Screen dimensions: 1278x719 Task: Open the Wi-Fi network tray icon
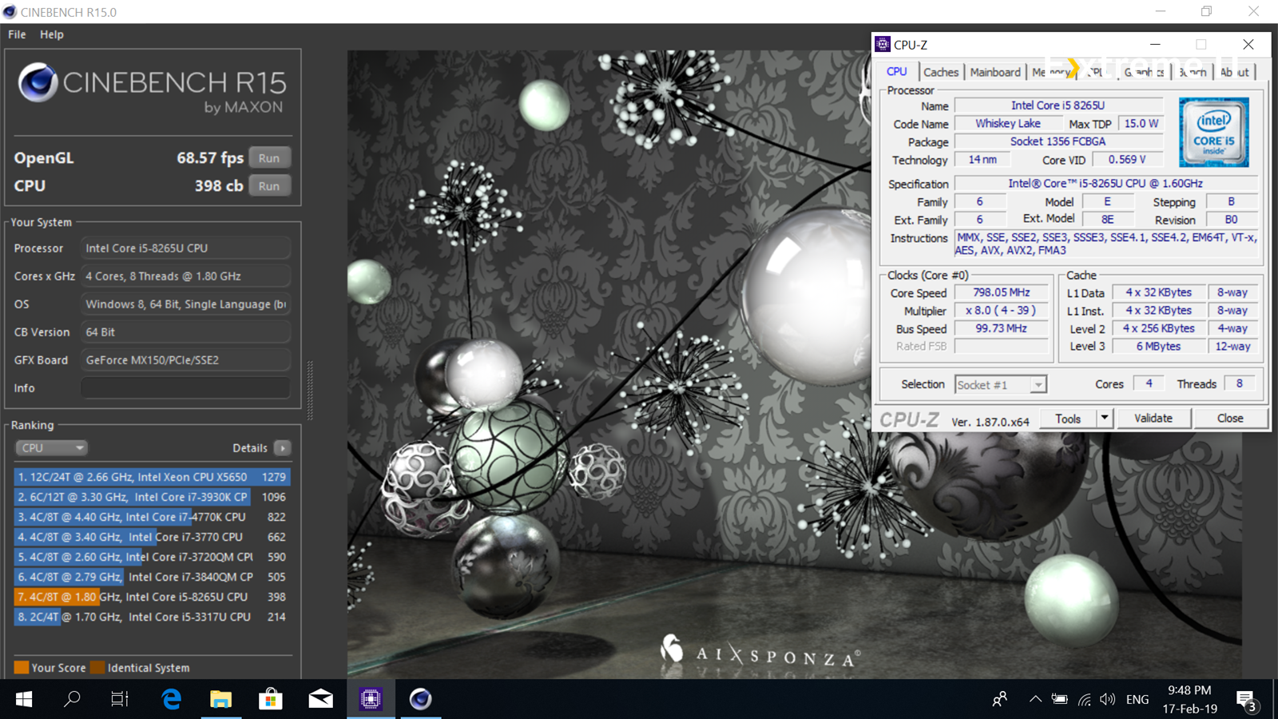[1084, 700]
